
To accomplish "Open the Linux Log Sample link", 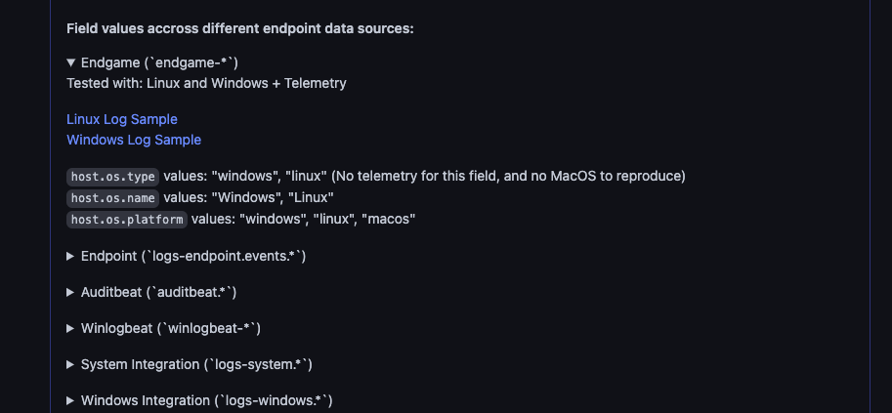I will pyautogui.click(x=122, y=119).
